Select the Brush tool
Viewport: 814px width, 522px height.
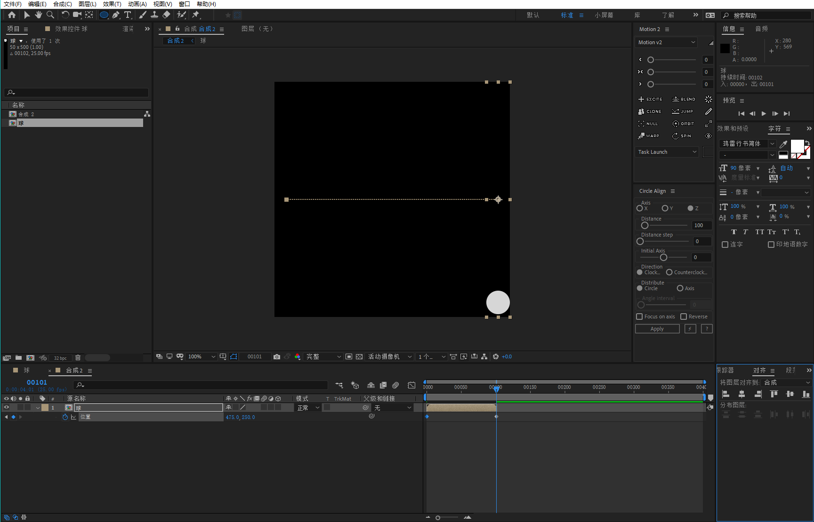pos(142,15)
